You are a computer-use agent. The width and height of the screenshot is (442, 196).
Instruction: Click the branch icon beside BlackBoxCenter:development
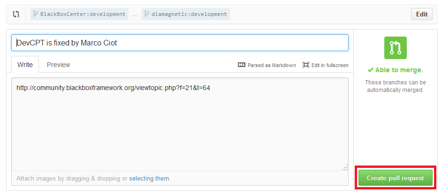[36, 14]
